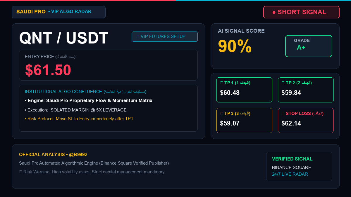Select the TP 1 target card
The height and width of the screenshot is (197, 351).
tap(244, 90)
